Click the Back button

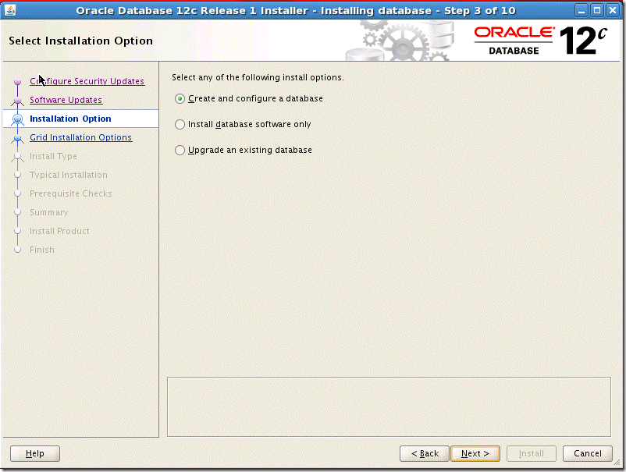point(425,453)
